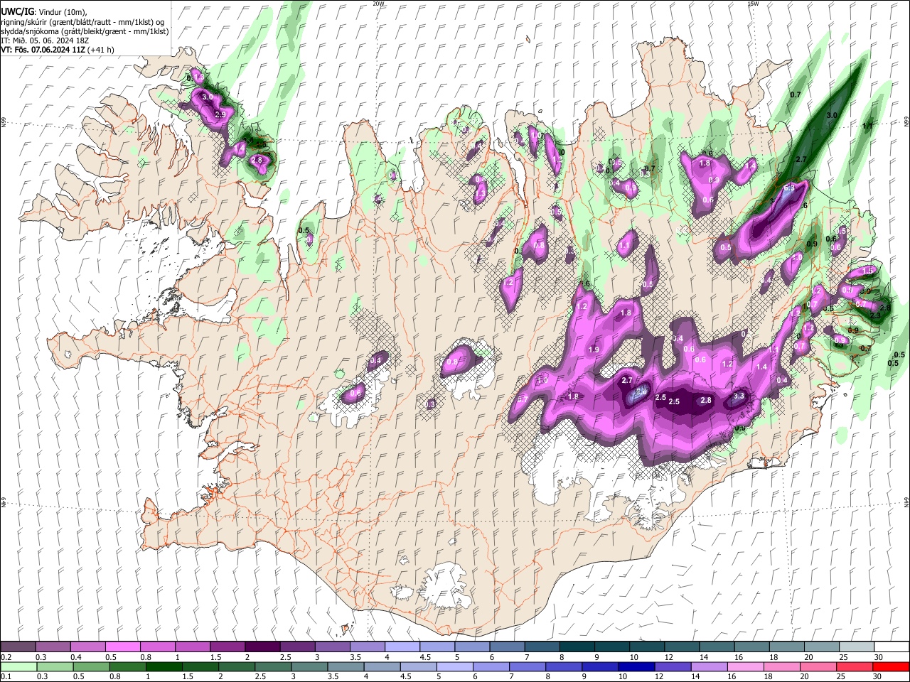Click the dark teal swatch between 8 and 9 in upper legend

coord(577,647)
